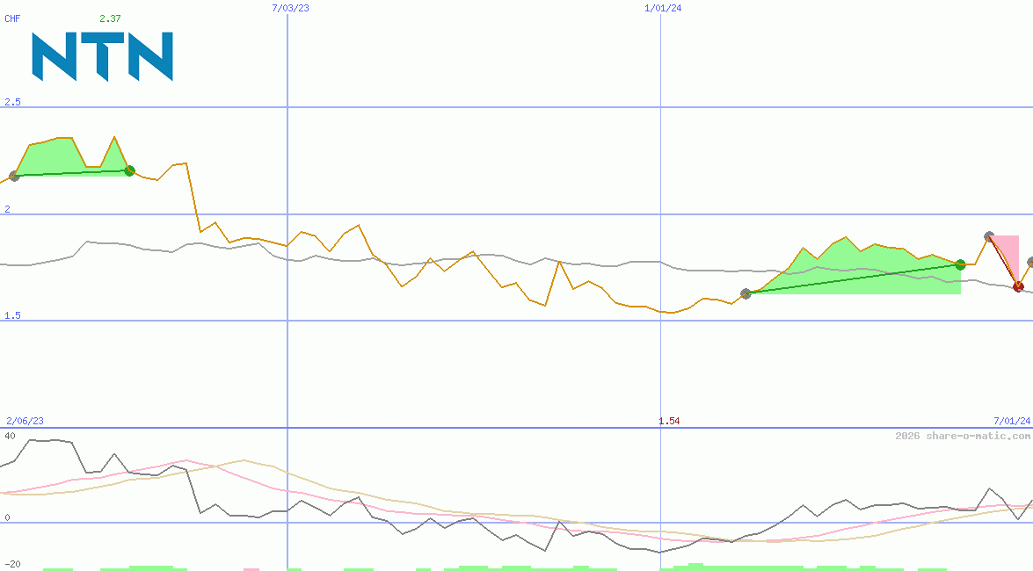Click the 1.54 low price label
1033x571 pixels.
click(669, 422)
